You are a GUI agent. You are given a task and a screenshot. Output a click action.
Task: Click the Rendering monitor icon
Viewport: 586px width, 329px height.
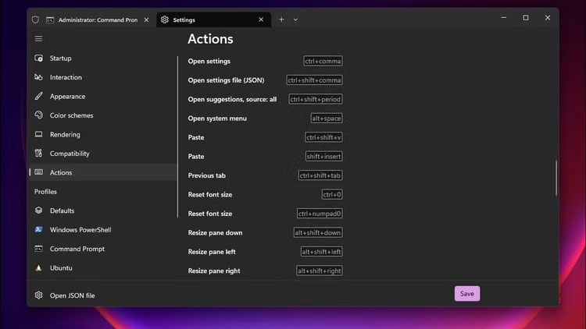38,134
